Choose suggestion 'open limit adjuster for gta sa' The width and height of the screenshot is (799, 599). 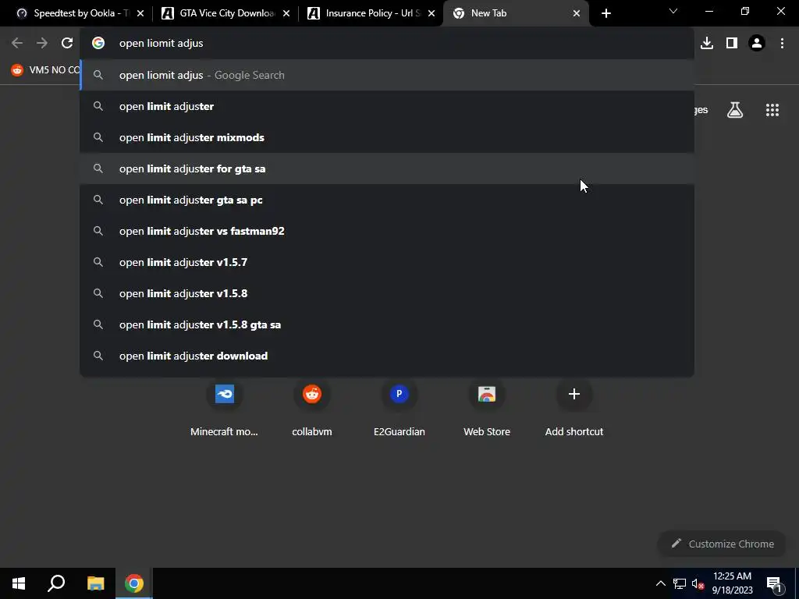[x=387, y=168]
